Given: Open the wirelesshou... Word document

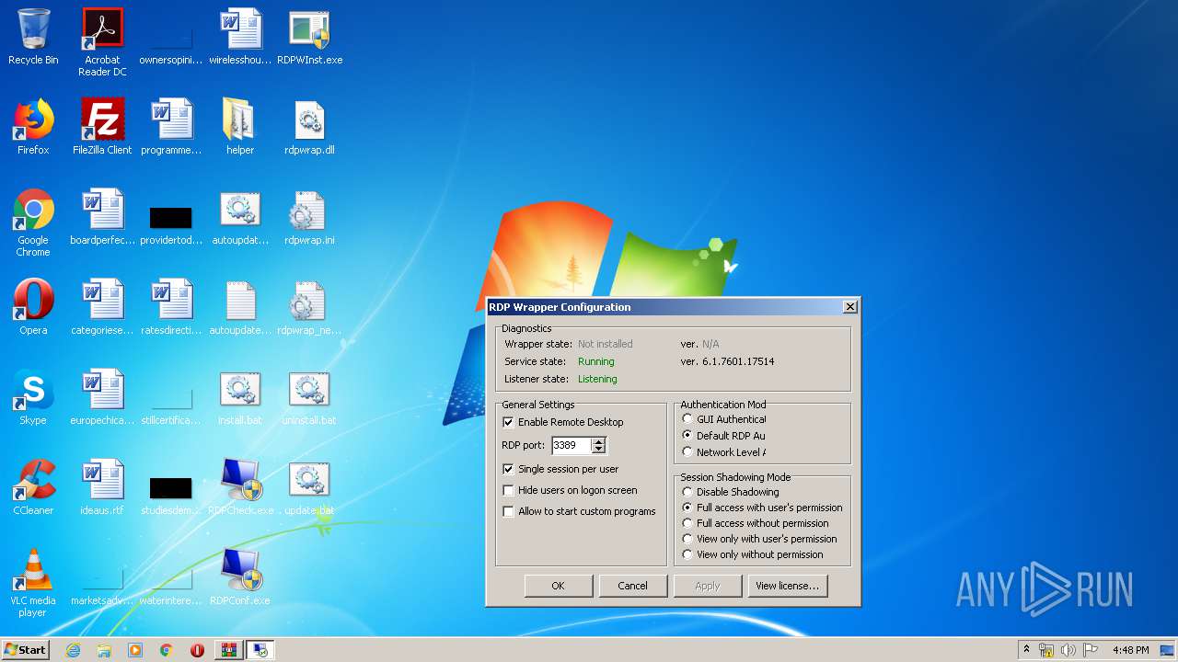Looking at the screenshot, I should [240, 37].
